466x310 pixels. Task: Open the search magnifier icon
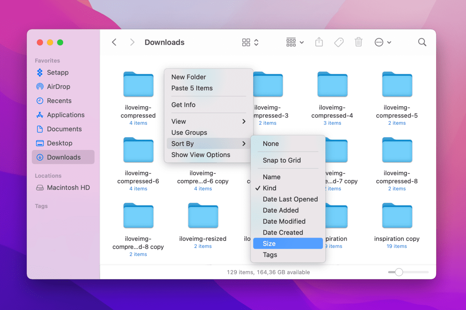coord(422,42)
